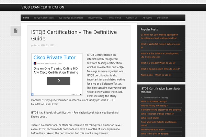Open What is V-model post
Image resolution: width=206 pixels, height=137 pixels.
coord(158,63)
